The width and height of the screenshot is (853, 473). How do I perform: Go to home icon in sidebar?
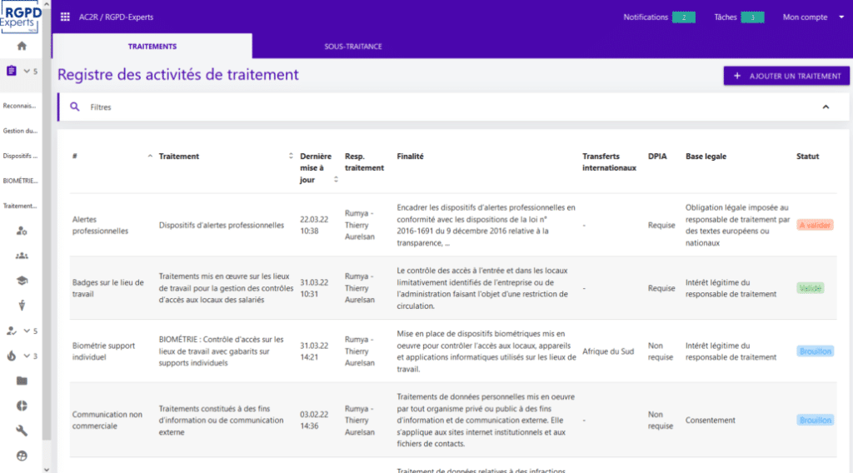click(22, 46)
